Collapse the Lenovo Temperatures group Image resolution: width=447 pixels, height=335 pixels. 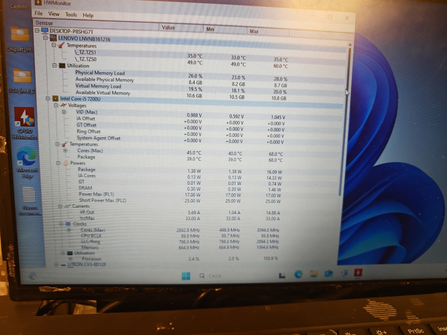[x=54, y=45]
